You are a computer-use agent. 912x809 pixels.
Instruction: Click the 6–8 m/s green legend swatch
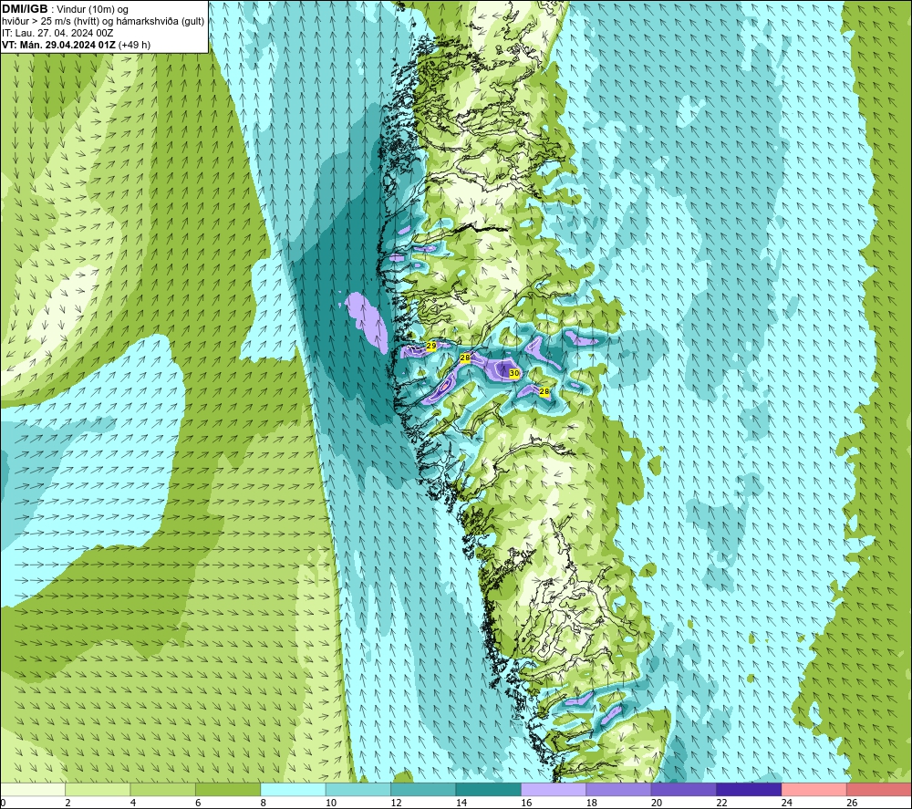[228, 789]
